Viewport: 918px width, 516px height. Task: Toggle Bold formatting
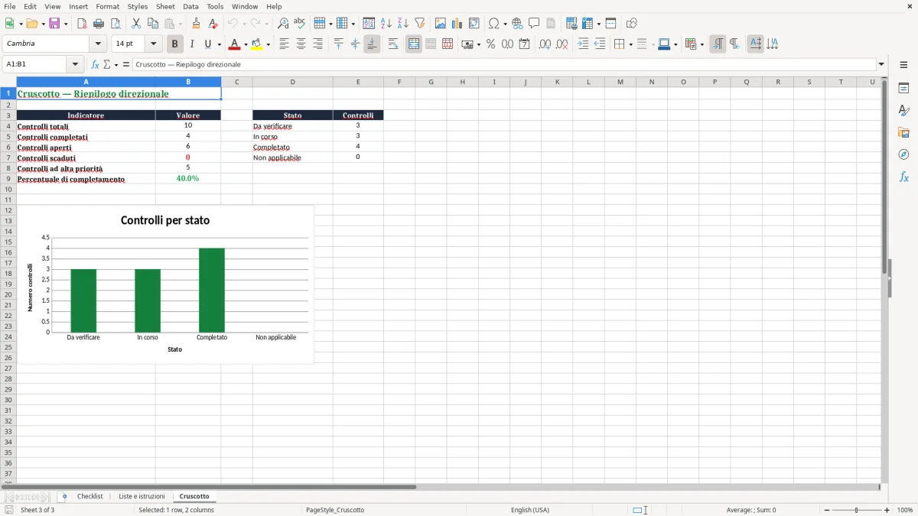coord(175,44)
